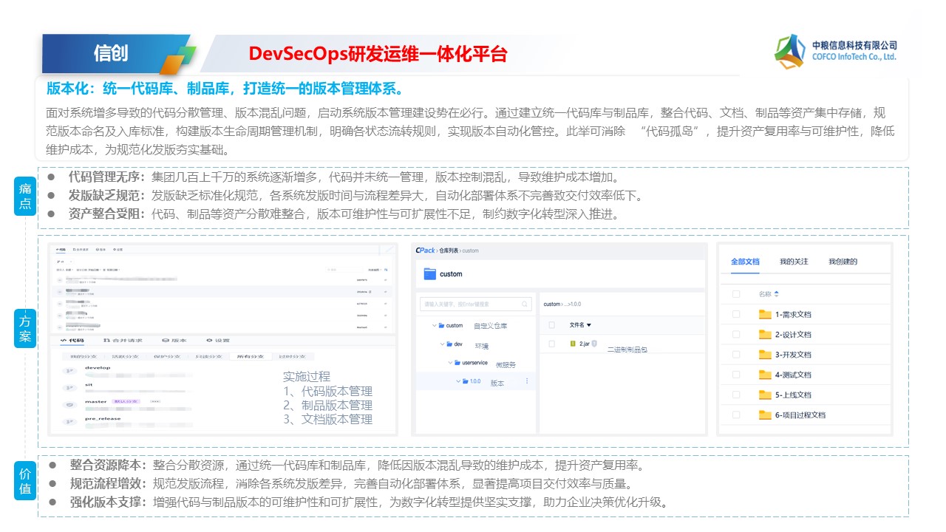Sort files using the 文件名 dropdown arrow
Screen dimensions: 946x532
click(x=589, y=325)
